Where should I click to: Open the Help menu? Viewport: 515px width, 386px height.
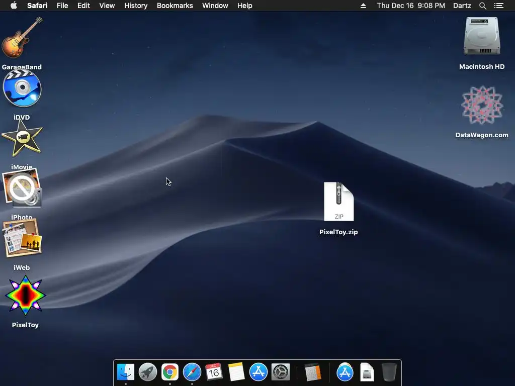(x=245, y=6)
